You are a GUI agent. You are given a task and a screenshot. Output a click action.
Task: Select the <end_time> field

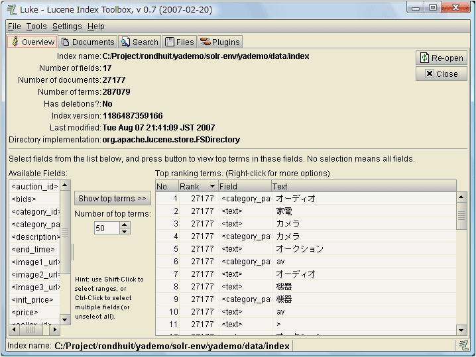[34, 249]
